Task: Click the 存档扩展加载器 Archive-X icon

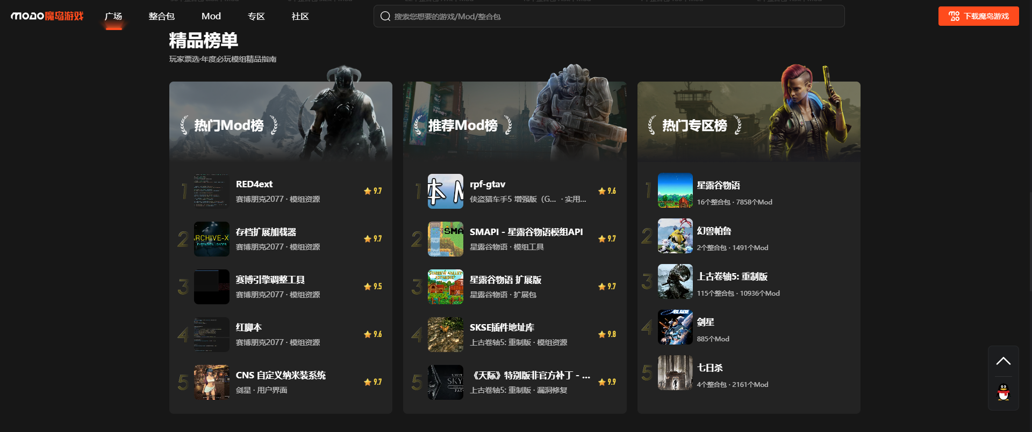Action: 211,239
